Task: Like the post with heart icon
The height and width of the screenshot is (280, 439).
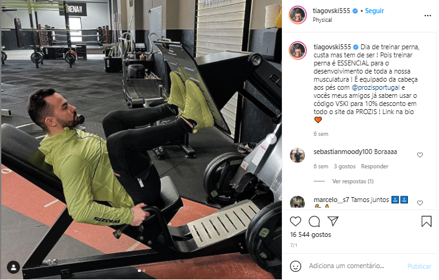Action: click(x=296, y=221)
